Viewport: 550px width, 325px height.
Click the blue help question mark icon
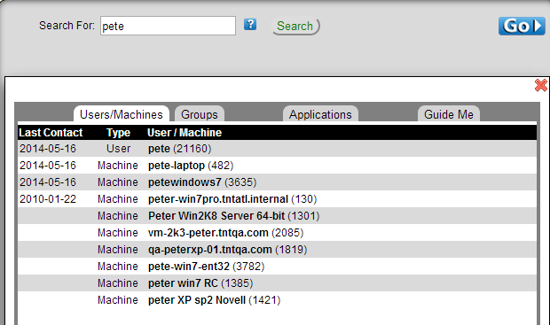(x=250, y=25)
